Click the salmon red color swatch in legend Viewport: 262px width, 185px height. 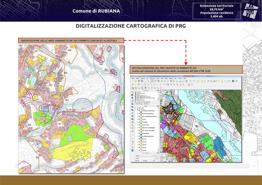(141, 141)
